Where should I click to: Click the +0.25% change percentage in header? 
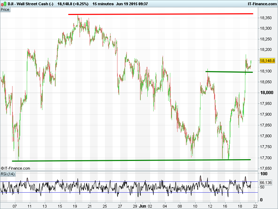80,4
